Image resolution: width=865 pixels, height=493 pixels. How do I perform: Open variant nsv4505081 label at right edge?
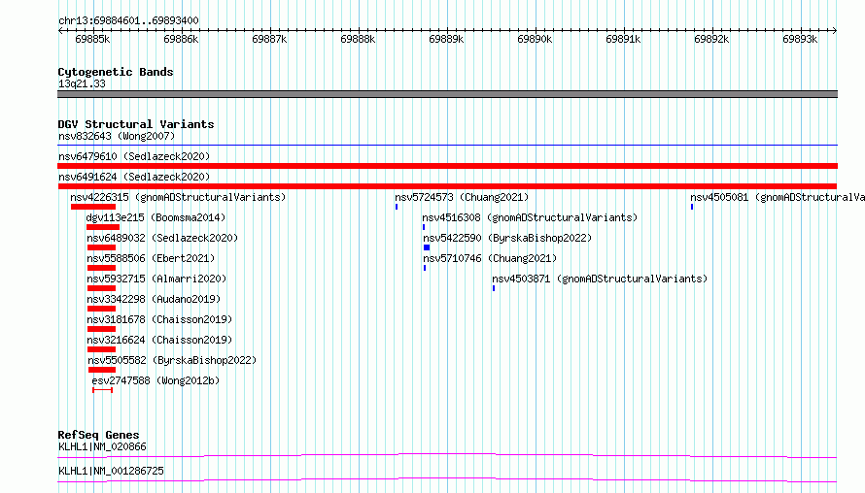coord(778,197)
